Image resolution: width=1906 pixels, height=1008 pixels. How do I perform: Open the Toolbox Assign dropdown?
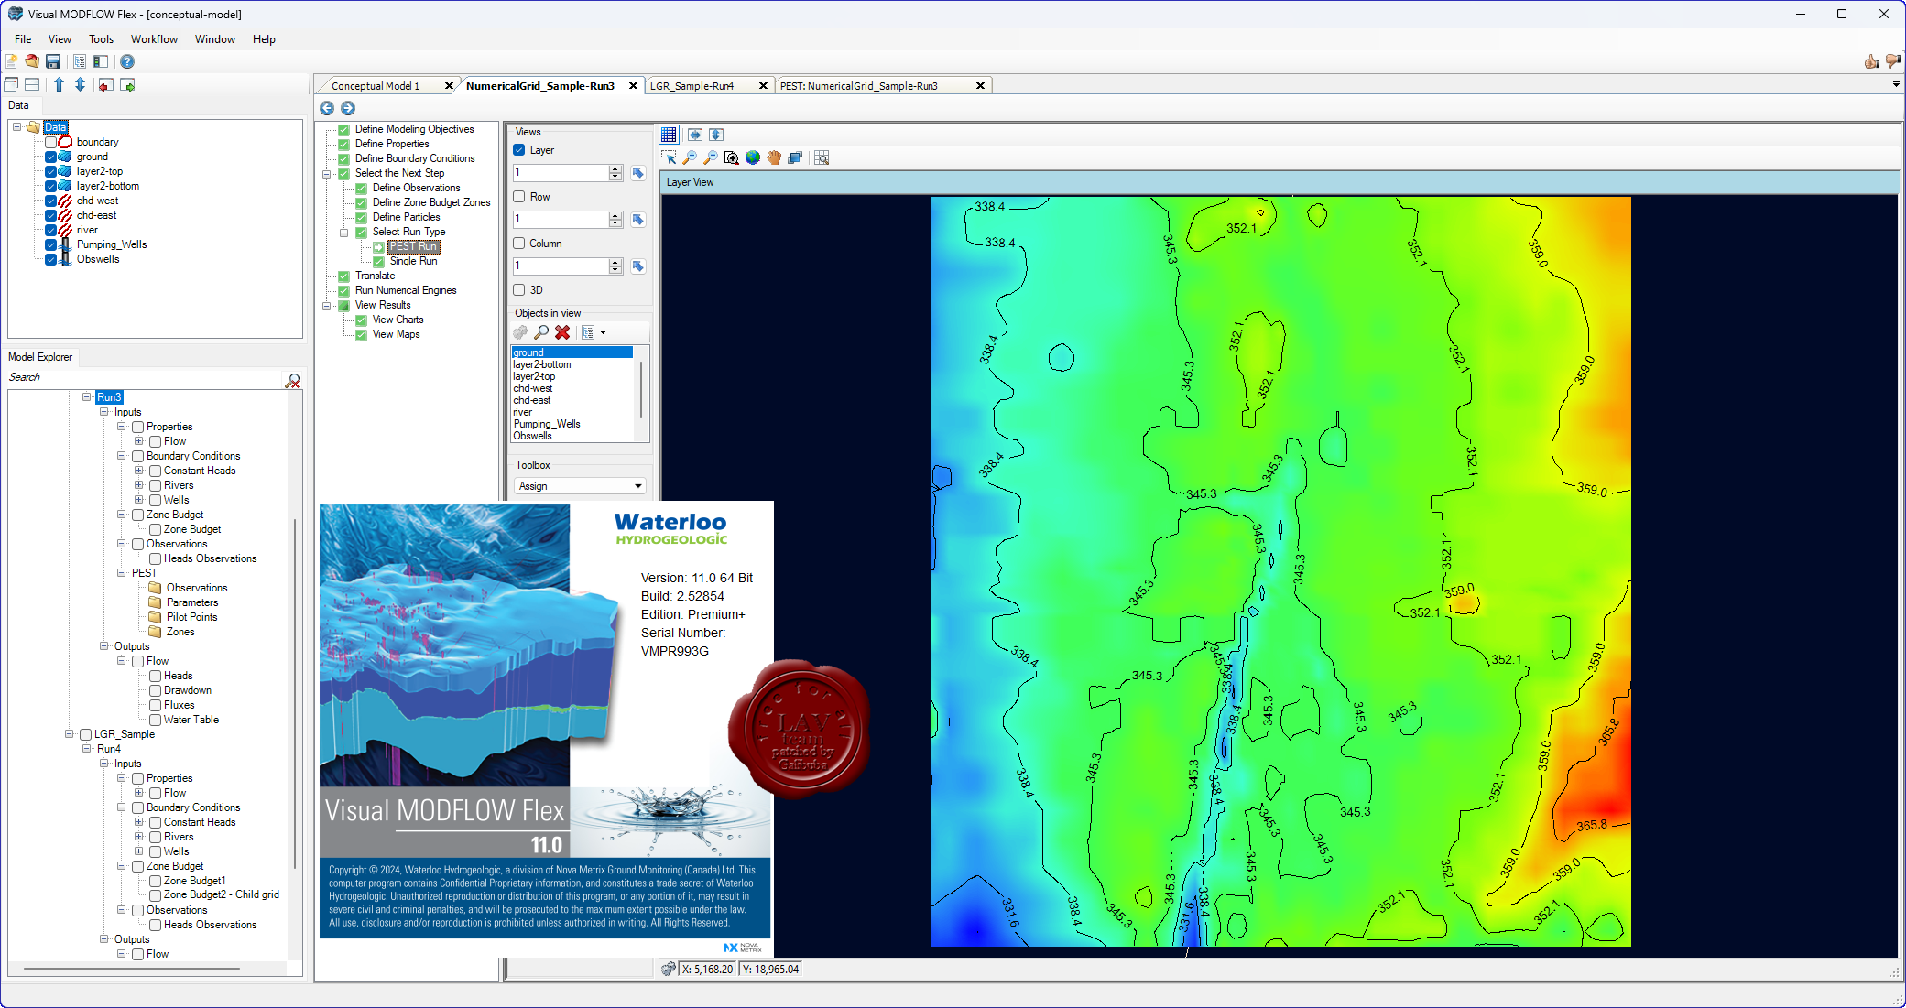tap(638, 486)
